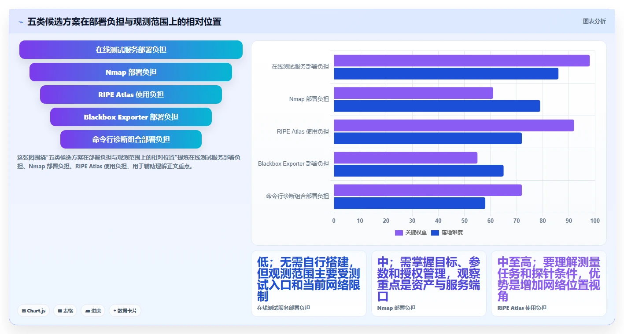Click the card caption Nmap 部署负担
Viewport: 624px width, 334px height.
pyautogui.click(x=396, y=308)
